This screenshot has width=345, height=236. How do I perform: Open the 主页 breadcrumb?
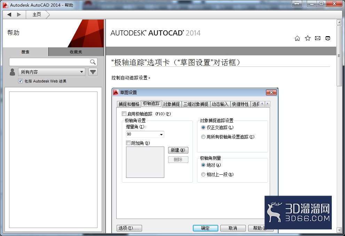[37, 15]
